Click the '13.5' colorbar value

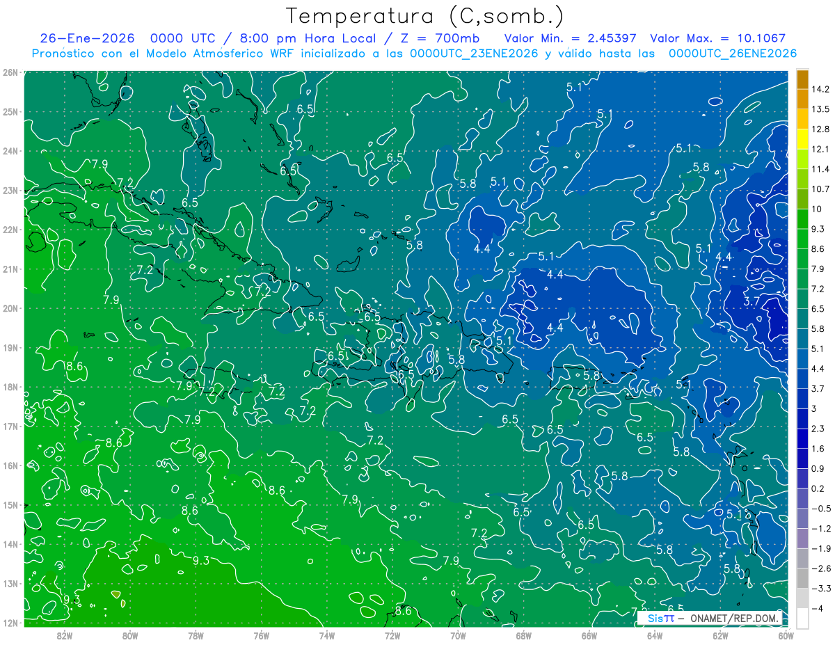tap(820, 109)
